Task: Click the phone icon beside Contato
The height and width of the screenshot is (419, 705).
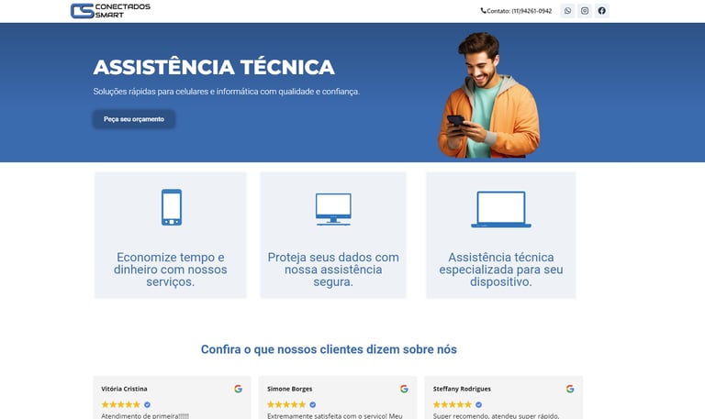Action: tap(484, 11)
